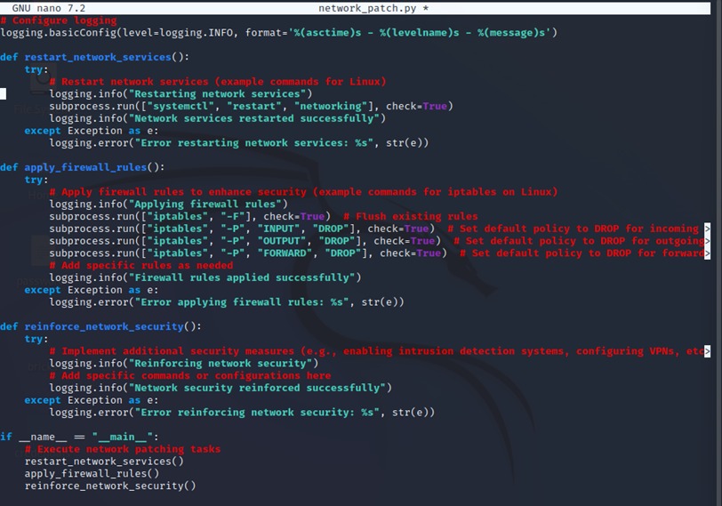Click the > overflow marker on the OUTPUT line
This screenshot has width=722, height=506.
tap(707, 241)
